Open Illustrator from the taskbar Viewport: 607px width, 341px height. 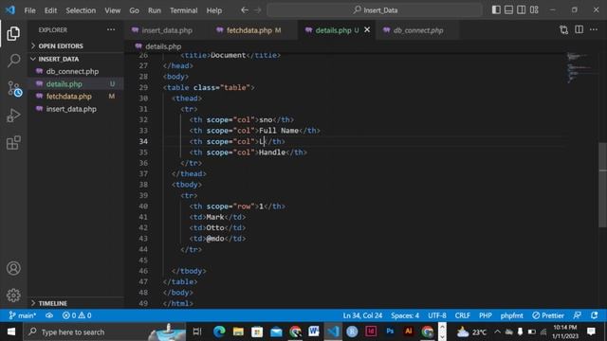(x=409, y=332)
